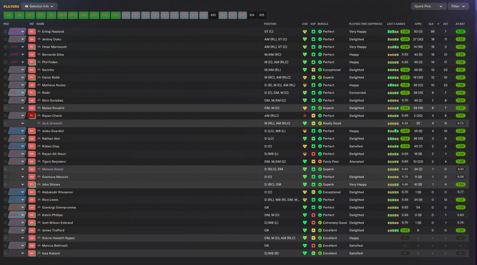Open Omar Marmoush's AML position dropdown
The height and width of the screenshot is (265, 477).
23,47
